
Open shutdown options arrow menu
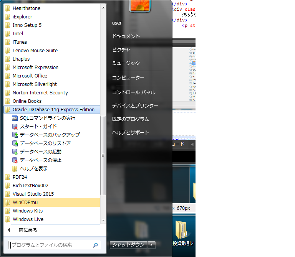pyautogui.click(x=151, y=245)
